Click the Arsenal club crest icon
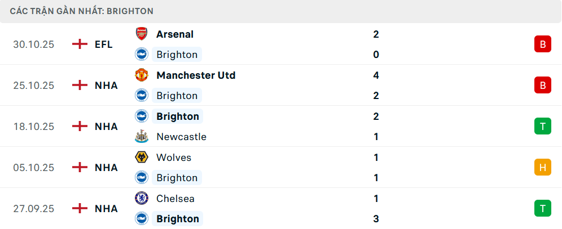 pos(141,34)
